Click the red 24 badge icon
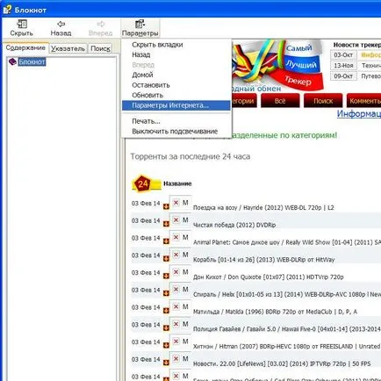Viewport: 381px width, 381px height. pos(142,183)
